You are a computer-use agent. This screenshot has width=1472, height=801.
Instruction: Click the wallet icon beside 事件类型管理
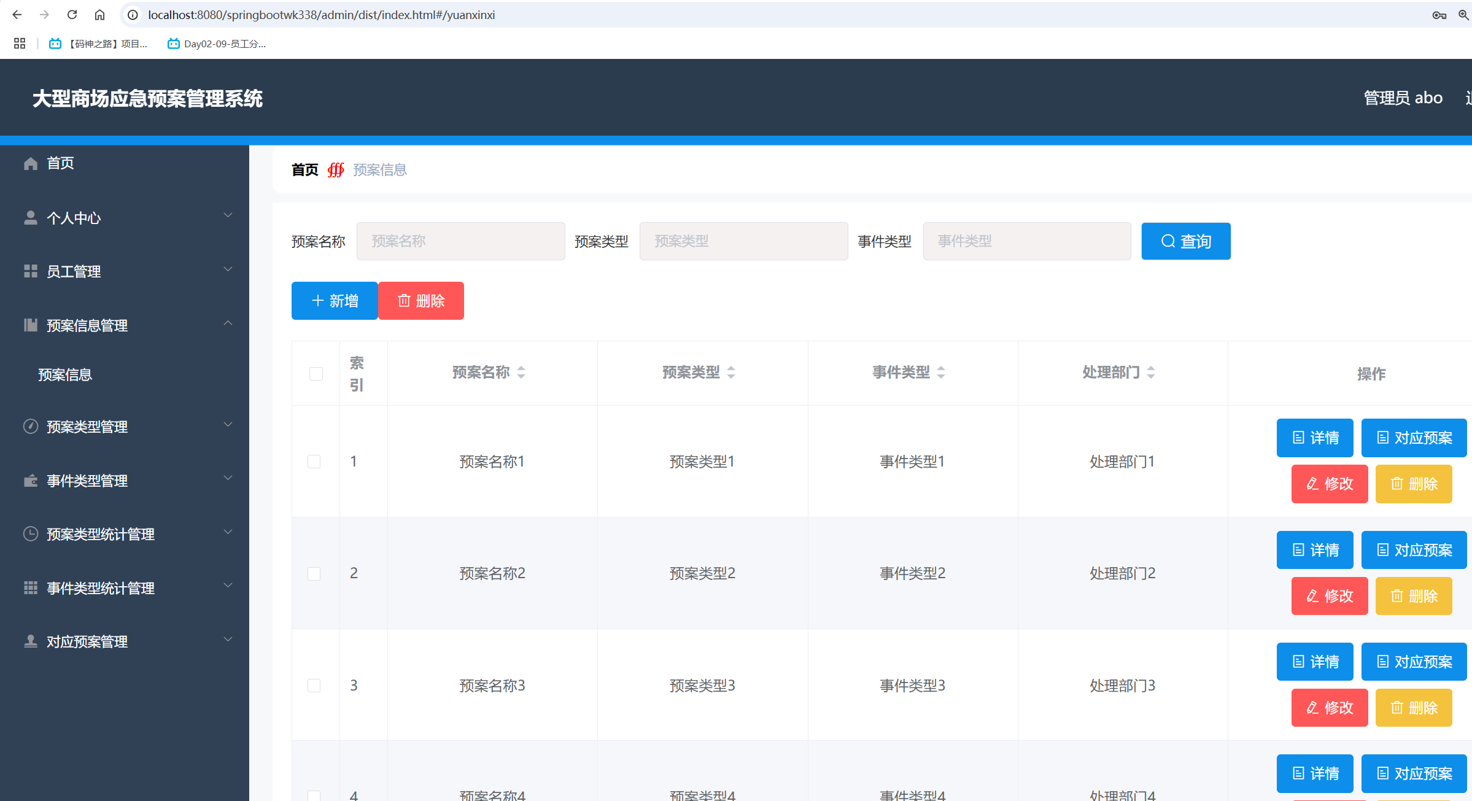pyautogui.click(x=31, y=481)
